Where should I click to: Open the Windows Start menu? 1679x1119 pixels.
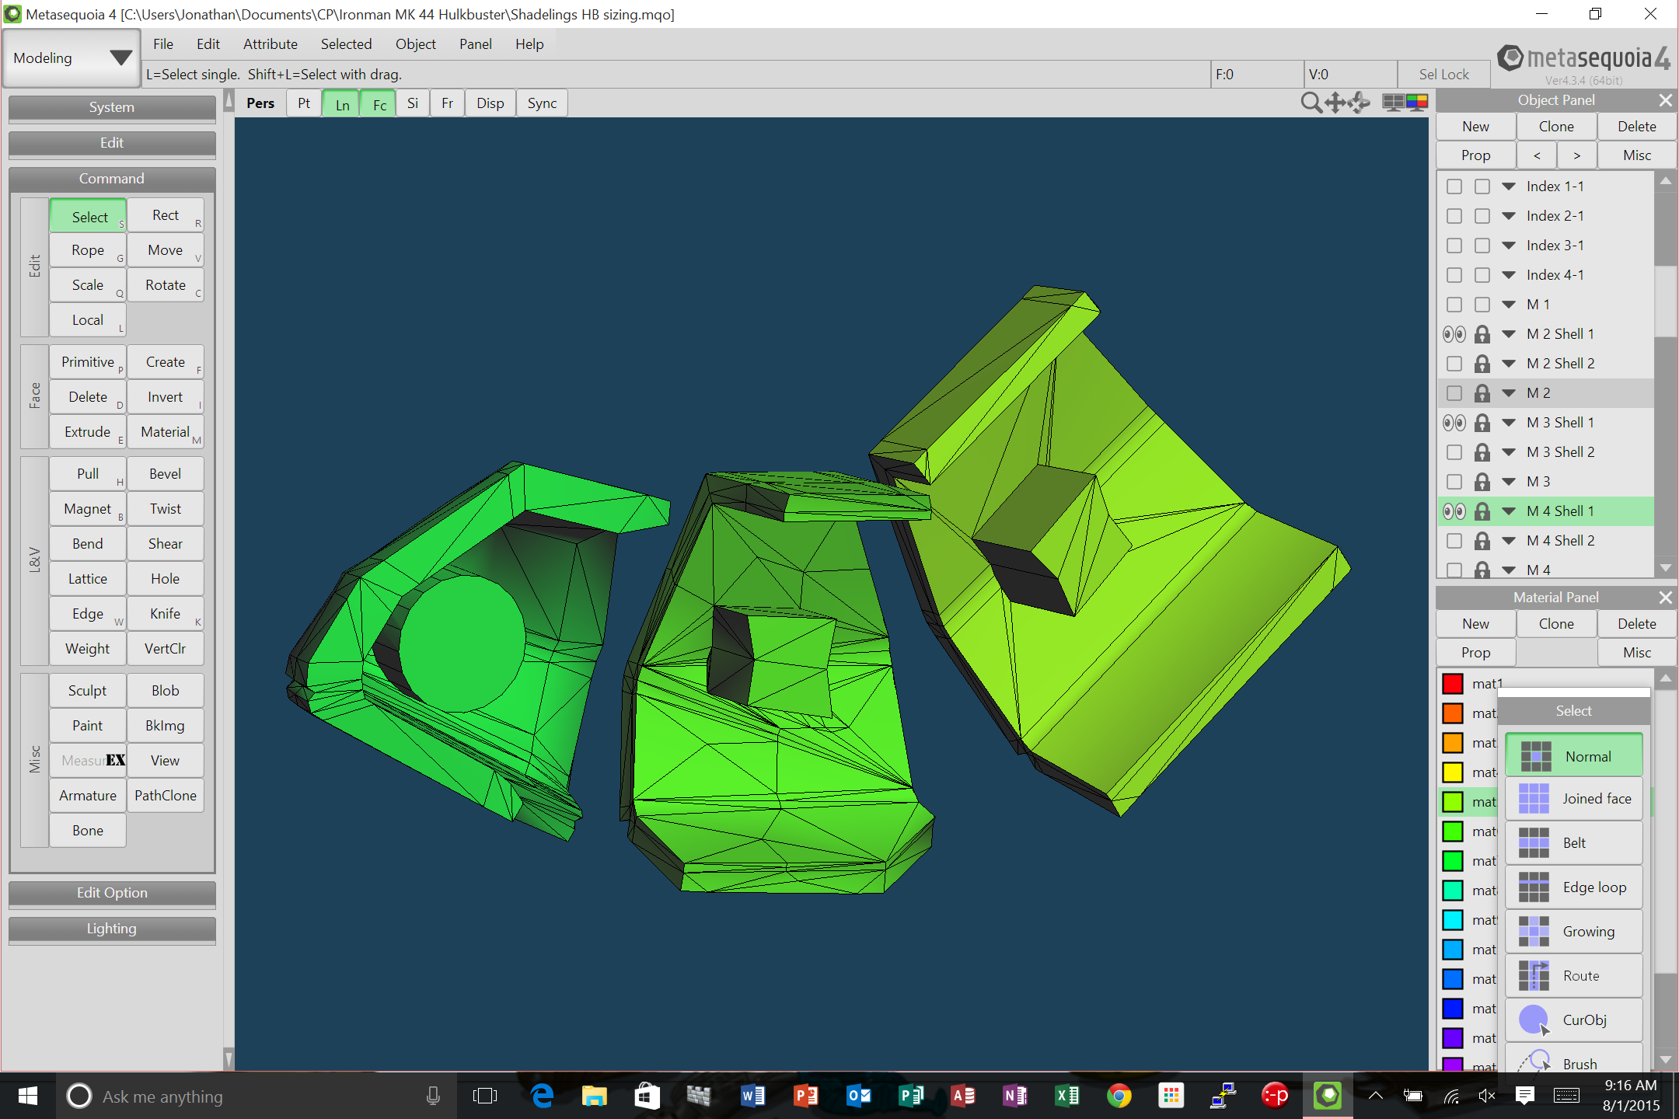tap(27, 1096)
